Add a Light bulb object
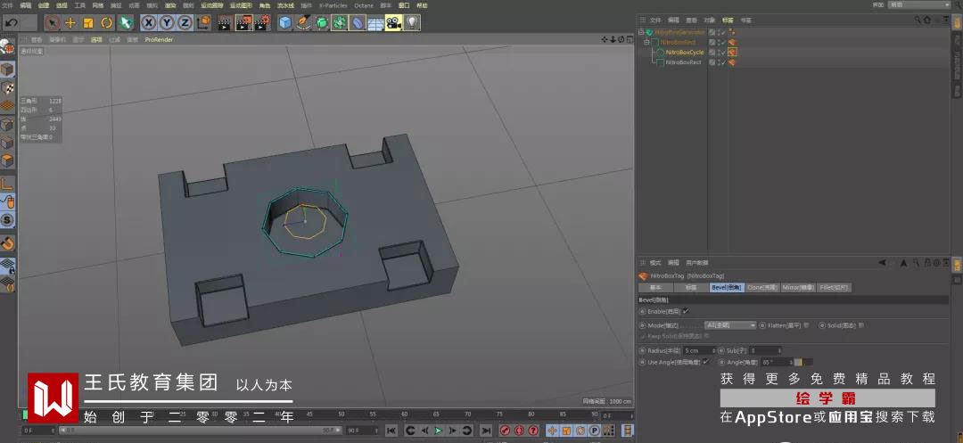 (411, 23)
